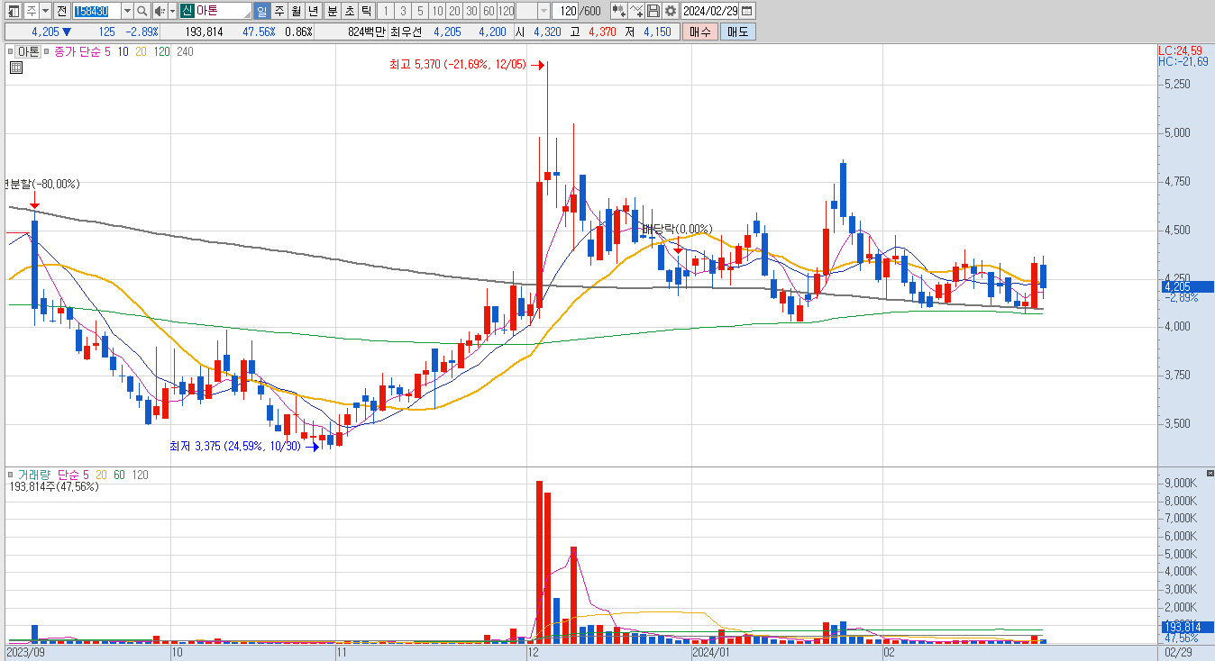Select the 5 interval button
This screenshot has height=661, width=1215.
click(420, 11)
